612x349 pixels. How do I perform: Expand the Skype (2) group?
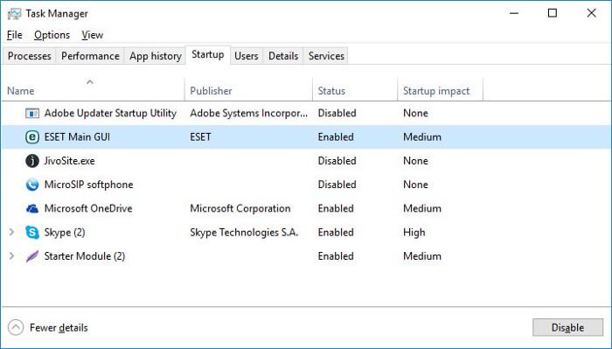coord(11,233)
